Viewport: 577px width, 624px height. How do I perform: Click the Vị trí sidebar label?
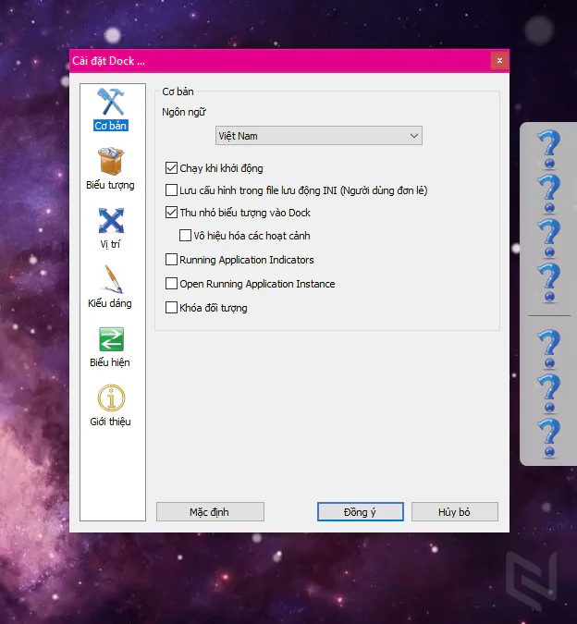[110, 244]
